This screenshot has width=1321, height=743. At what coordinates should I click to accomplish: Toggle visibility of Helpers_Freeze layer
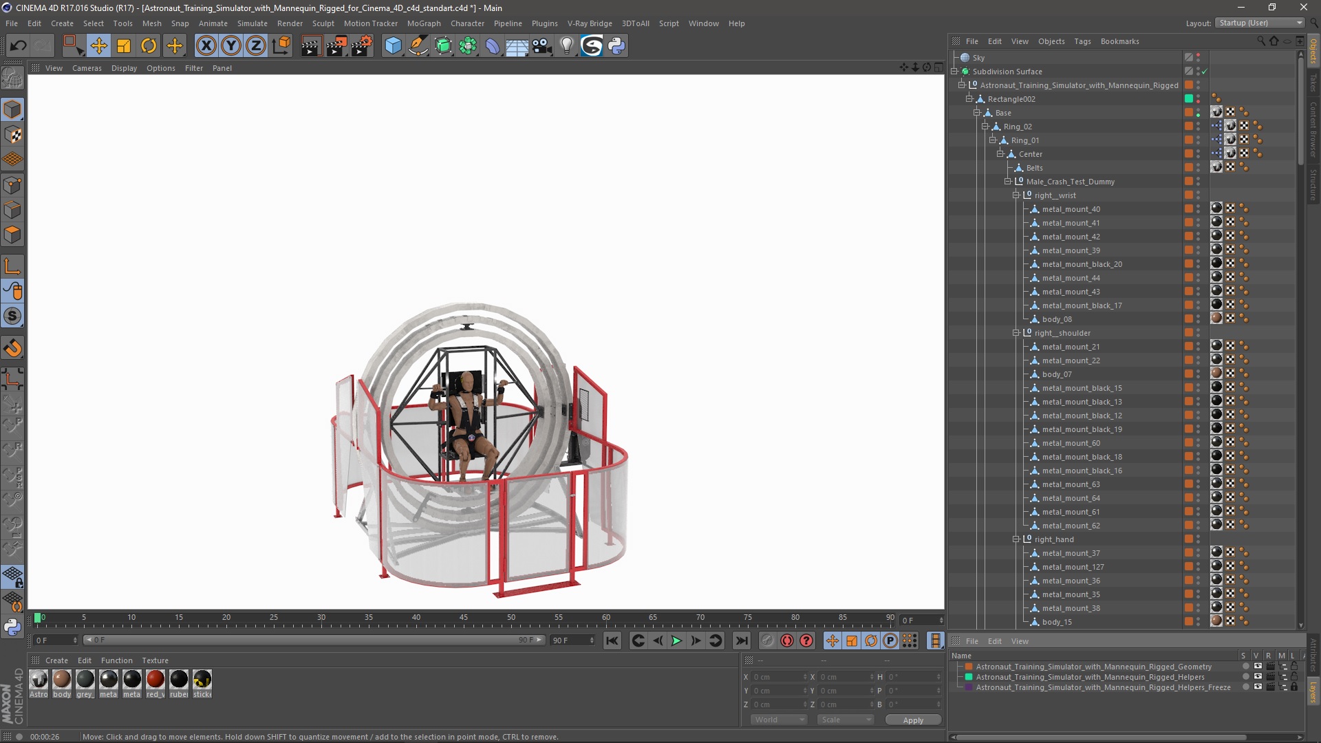click(1258, 687)
